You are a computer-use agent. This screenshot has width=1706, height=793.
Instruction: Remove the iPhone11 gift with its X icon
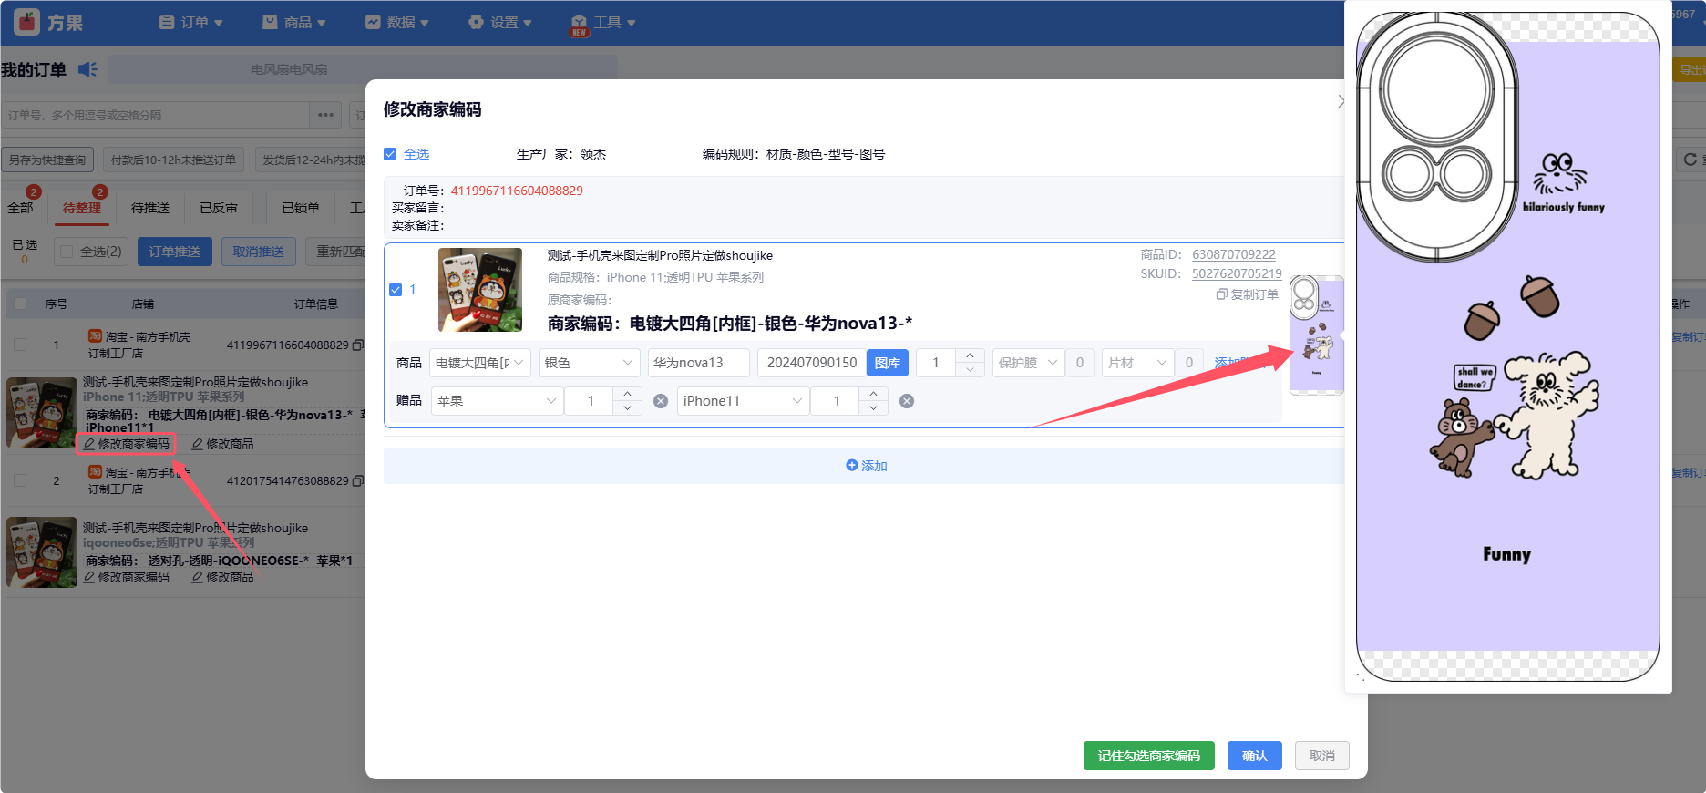[907, 401]
